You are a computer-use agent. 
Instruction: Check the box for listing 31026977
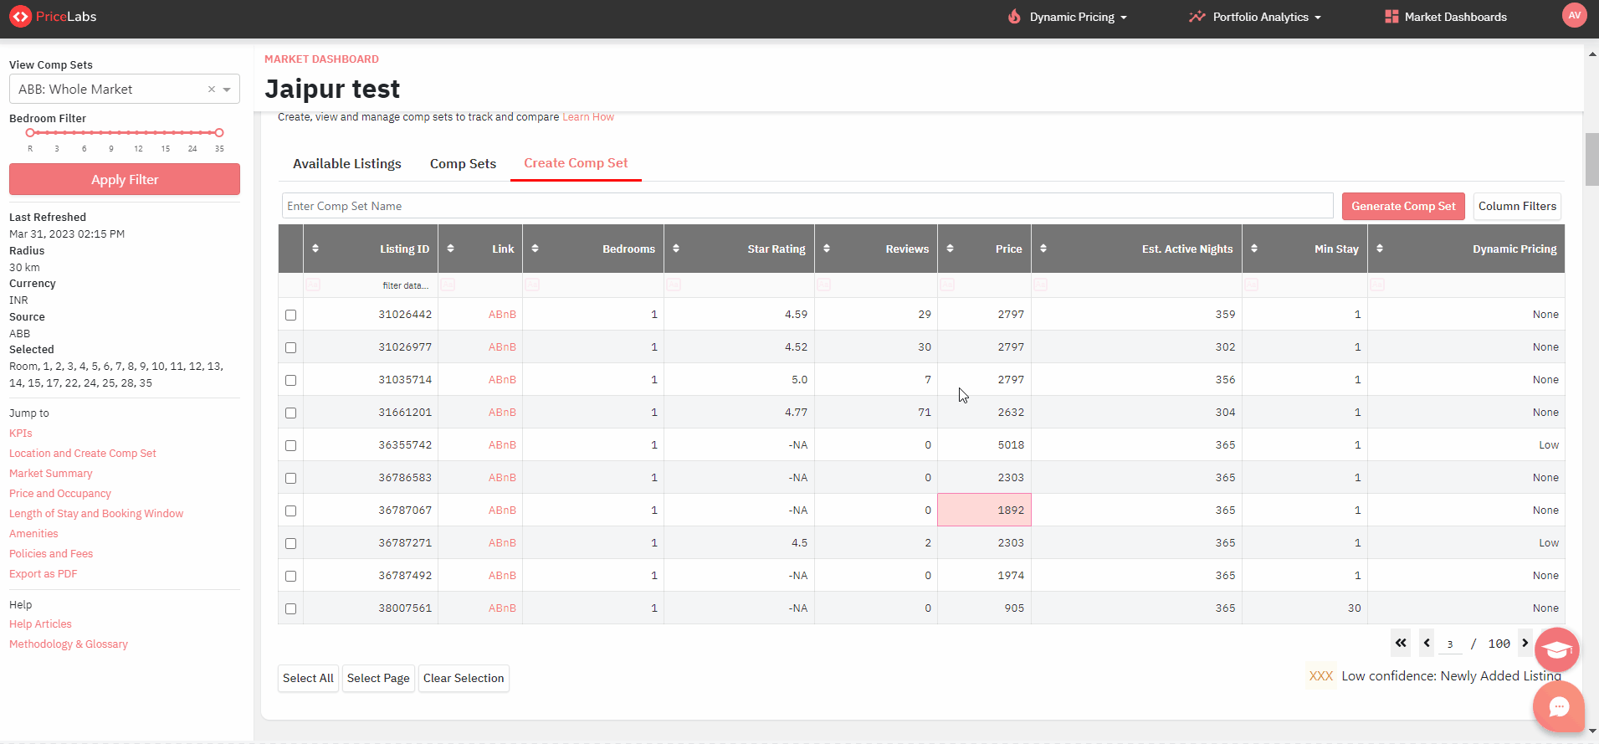(x=290, y=347)
